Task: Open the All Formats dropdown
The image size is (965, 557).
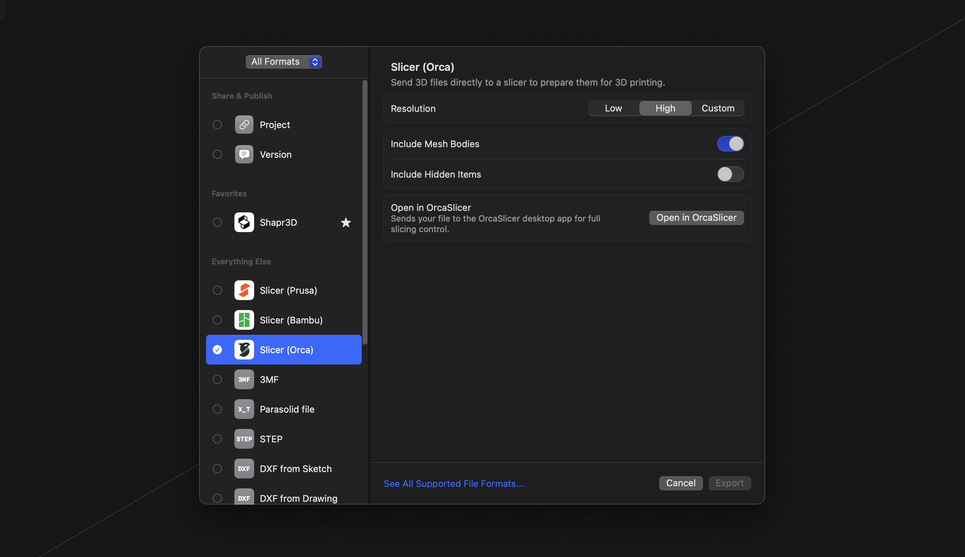Action: pos(284,62)
